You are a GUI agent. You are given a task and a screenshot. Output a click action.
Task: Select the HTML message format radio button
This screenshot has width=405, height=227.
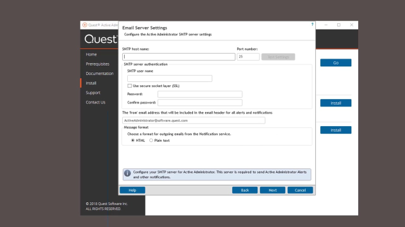[133, 140]
